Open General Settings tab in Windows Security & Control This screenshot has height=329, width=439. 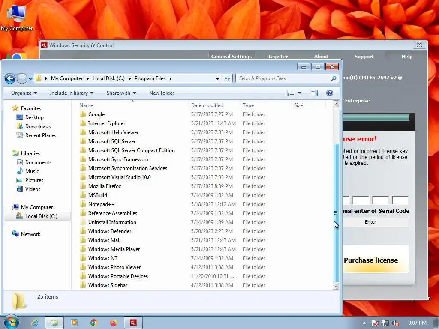[x=231, y=56]
